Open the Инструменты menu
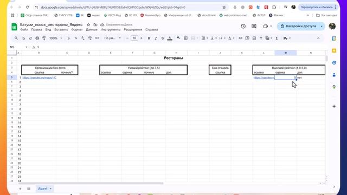Screen dimensions: 347x195 pyautogui.click(x=111, y=30)
